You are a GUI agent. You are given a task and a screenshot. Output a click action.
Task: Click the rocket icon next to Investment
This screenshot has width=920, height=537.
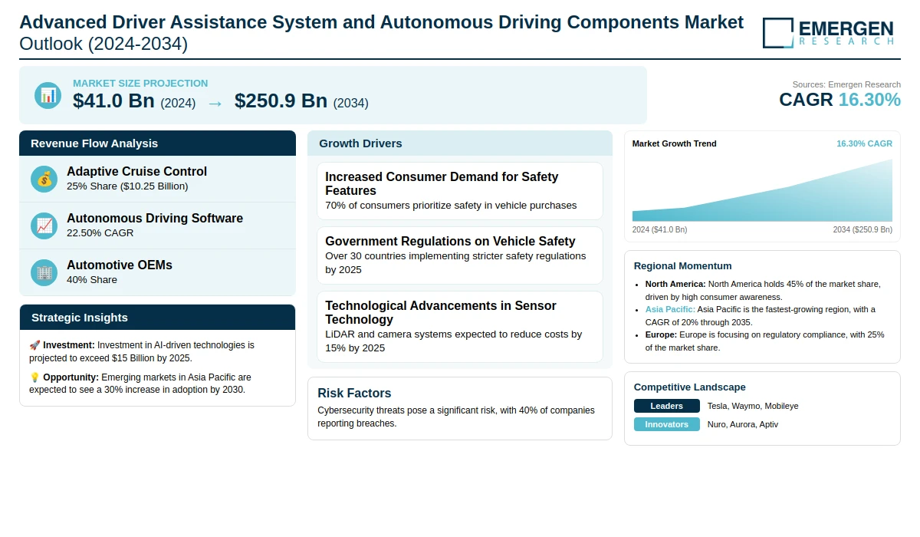click(x=34, y=345)
